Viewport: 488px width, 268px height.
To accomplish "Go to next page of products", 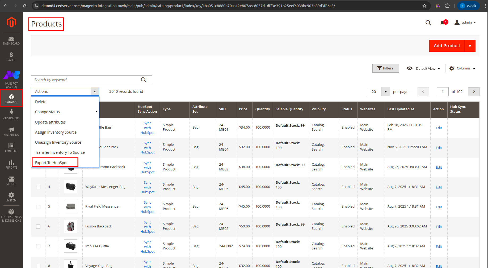I will click(x=473, y=92).
